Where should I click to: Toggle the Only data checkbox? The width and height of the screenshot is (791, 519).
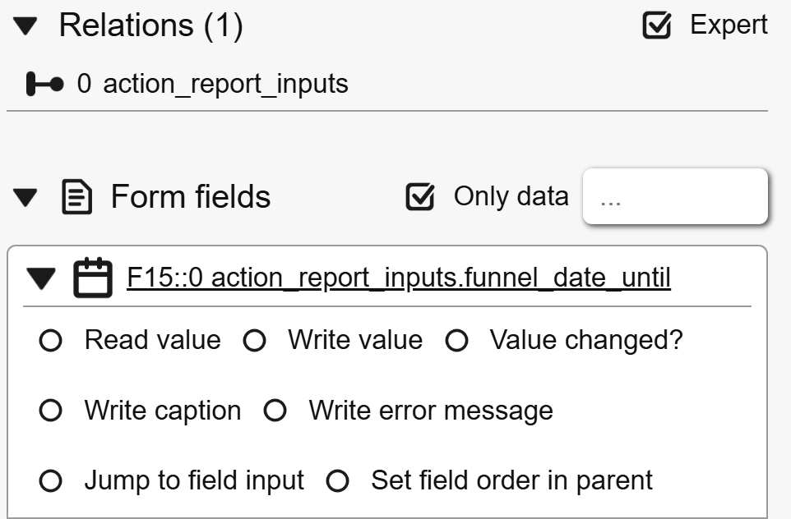click(421, 197)
